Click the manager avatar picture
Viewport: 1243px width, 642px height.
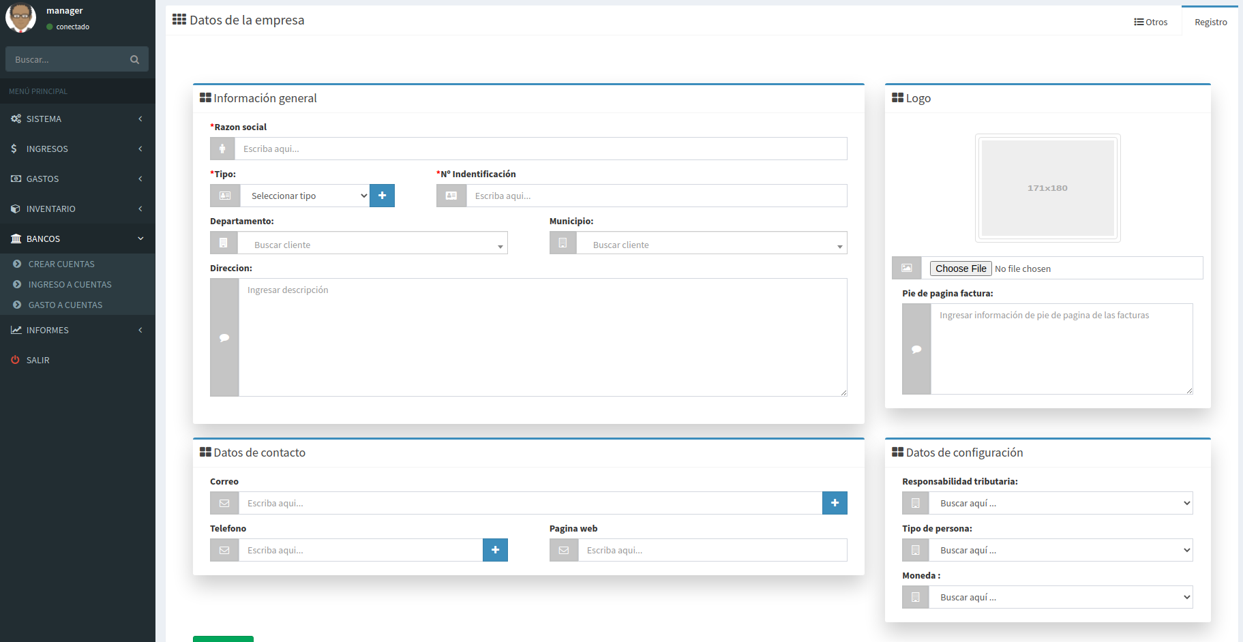tap(20, 18)
